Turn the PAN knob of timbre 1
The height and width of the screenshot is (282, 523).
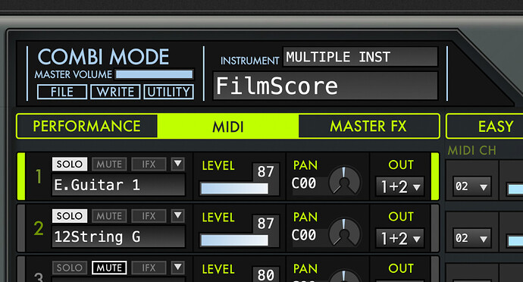click(345, 181)
